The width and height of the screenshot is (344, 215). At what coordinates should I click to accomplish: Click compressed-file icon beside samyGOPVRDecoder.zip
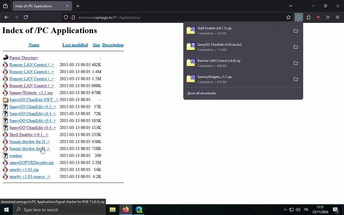coord(6,163)
